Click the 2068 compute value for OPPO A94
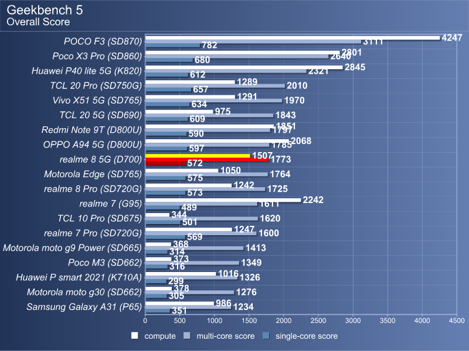469x351 pixels. click(301, 141)
